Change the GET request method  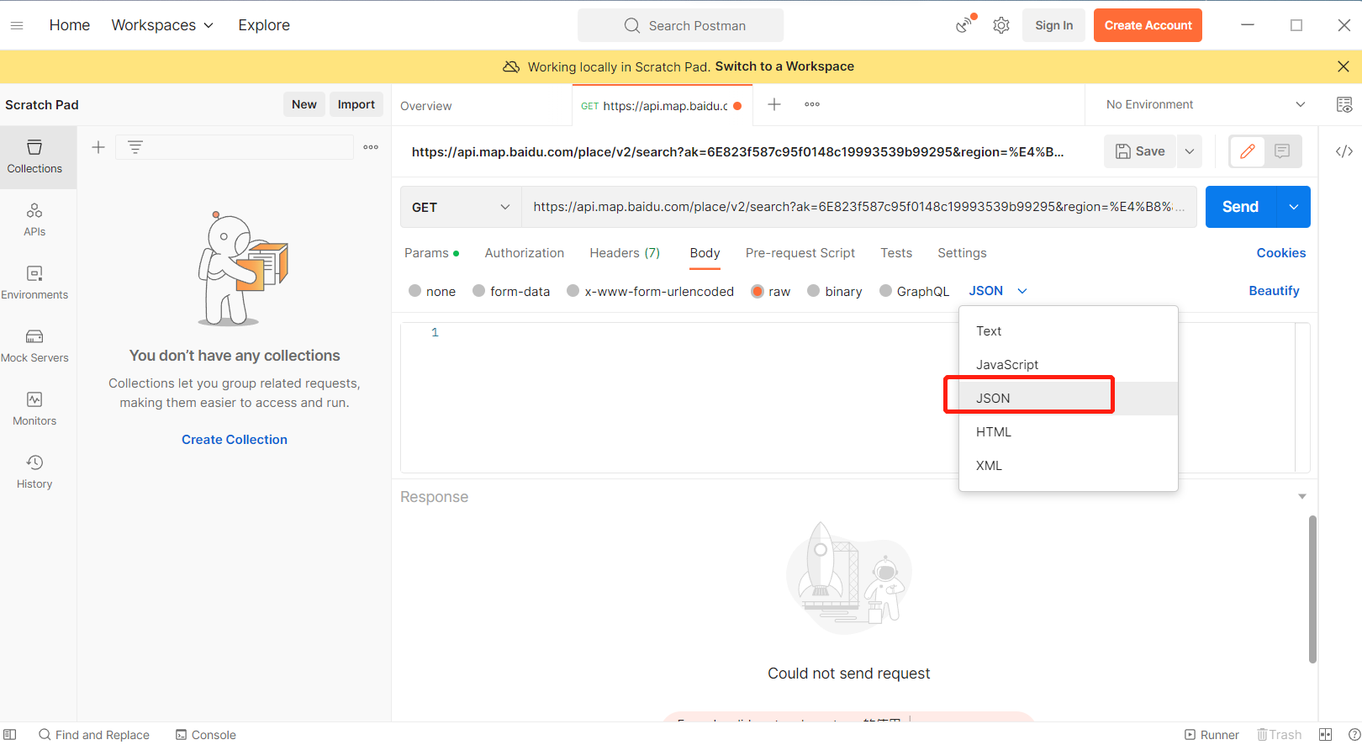[x=461, y=207]
